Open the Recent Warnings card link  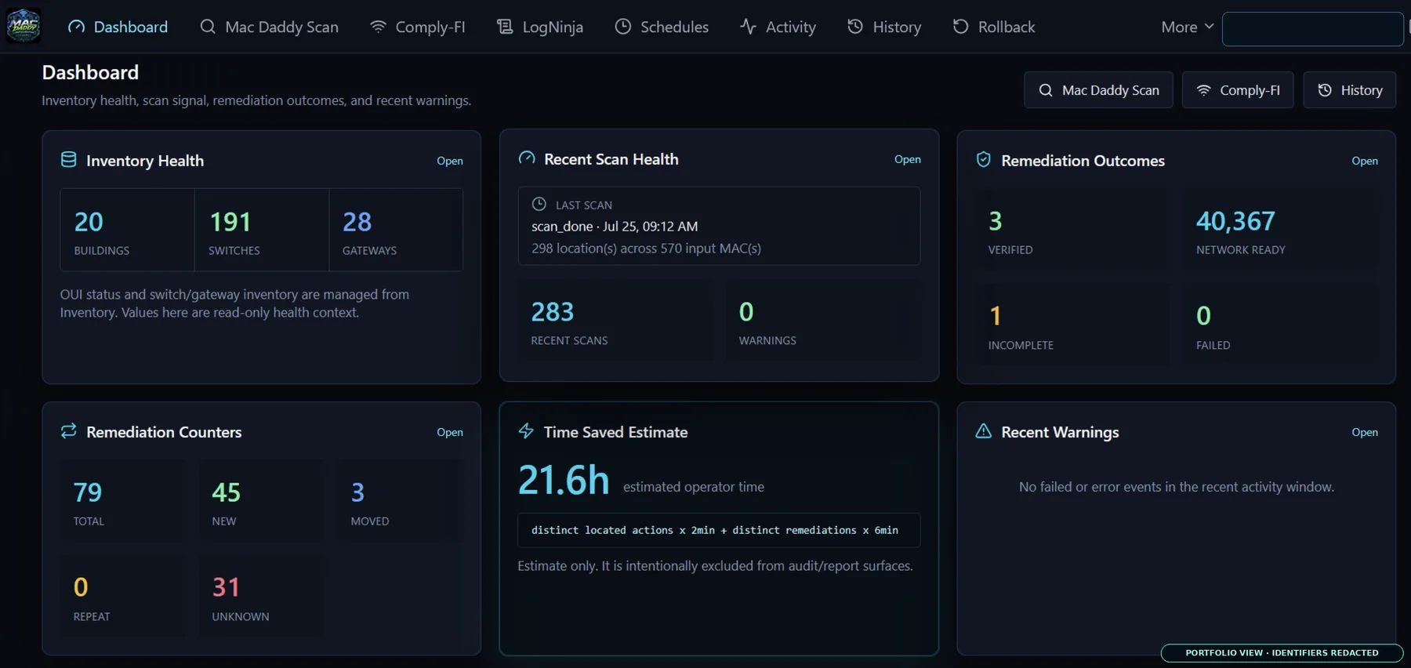pyautogui.click(x=1365, y=432)
